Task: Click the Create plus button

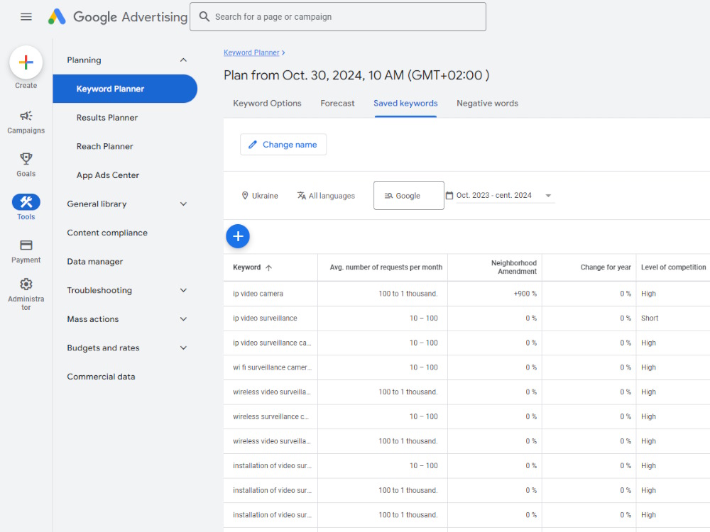Action: click(26, 62)
